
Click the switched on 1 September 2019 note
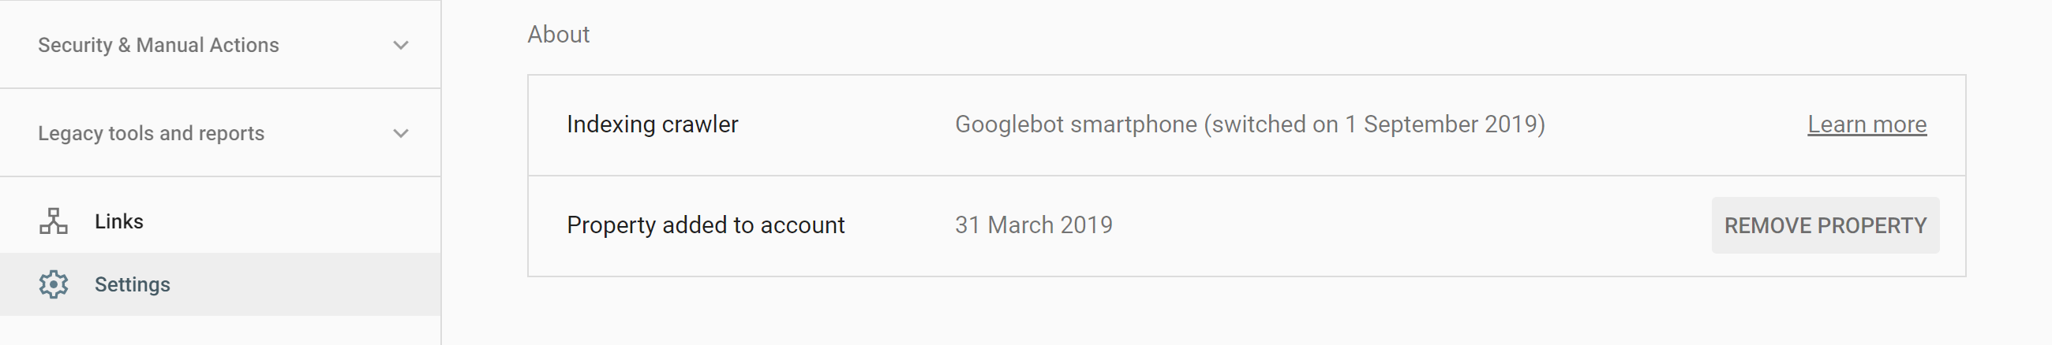click(1375, 124)
